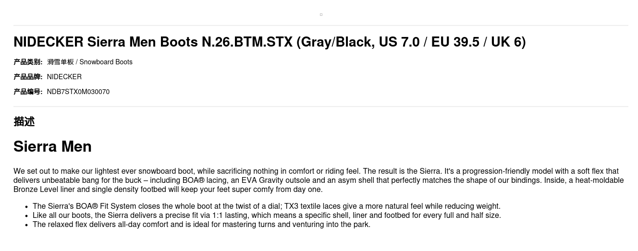Image resolution: width=638 pixels, height=251 pixels.
Task: Click the 产品品牌 label
Action: coord(28,77)
